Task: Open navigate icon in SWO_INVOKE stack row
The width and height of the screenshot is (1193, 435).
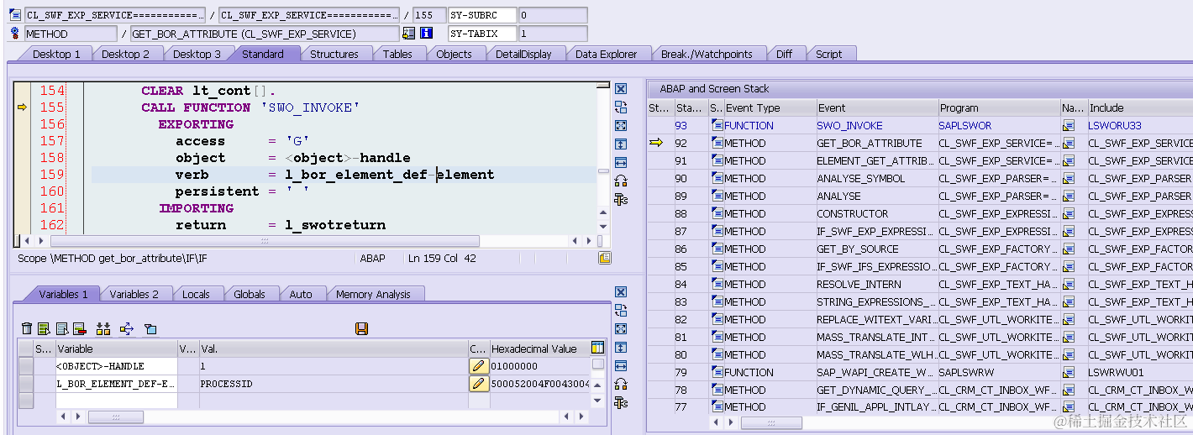Action: pos(1069,125)
